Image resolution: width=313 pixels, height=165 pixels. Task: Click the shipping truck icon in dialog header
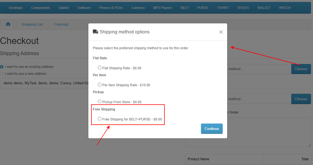pos(95,32)
